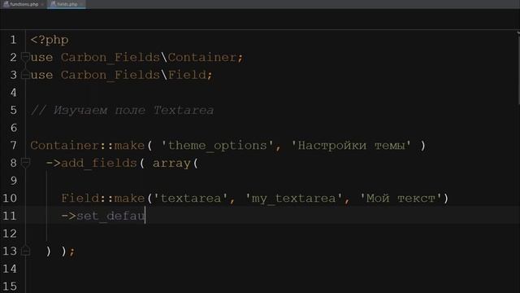Click the functions.php file type icon
The height and width of the screenshot is (293, 520).
(x=6, y=4)
